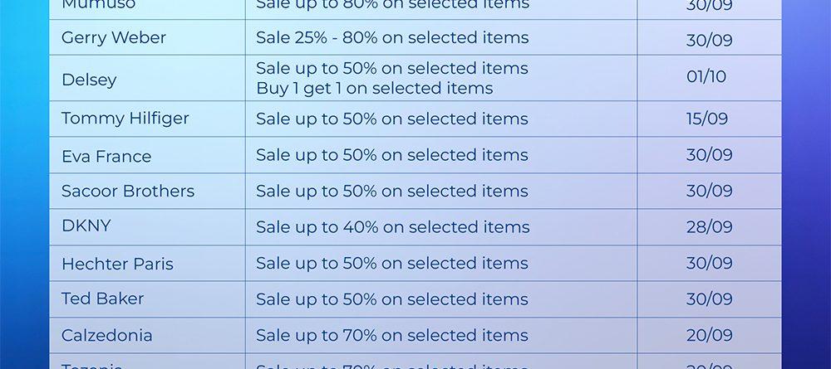Select the Delsey brand cell
This screenshot has height=369, width=831.
coord(89,80)
